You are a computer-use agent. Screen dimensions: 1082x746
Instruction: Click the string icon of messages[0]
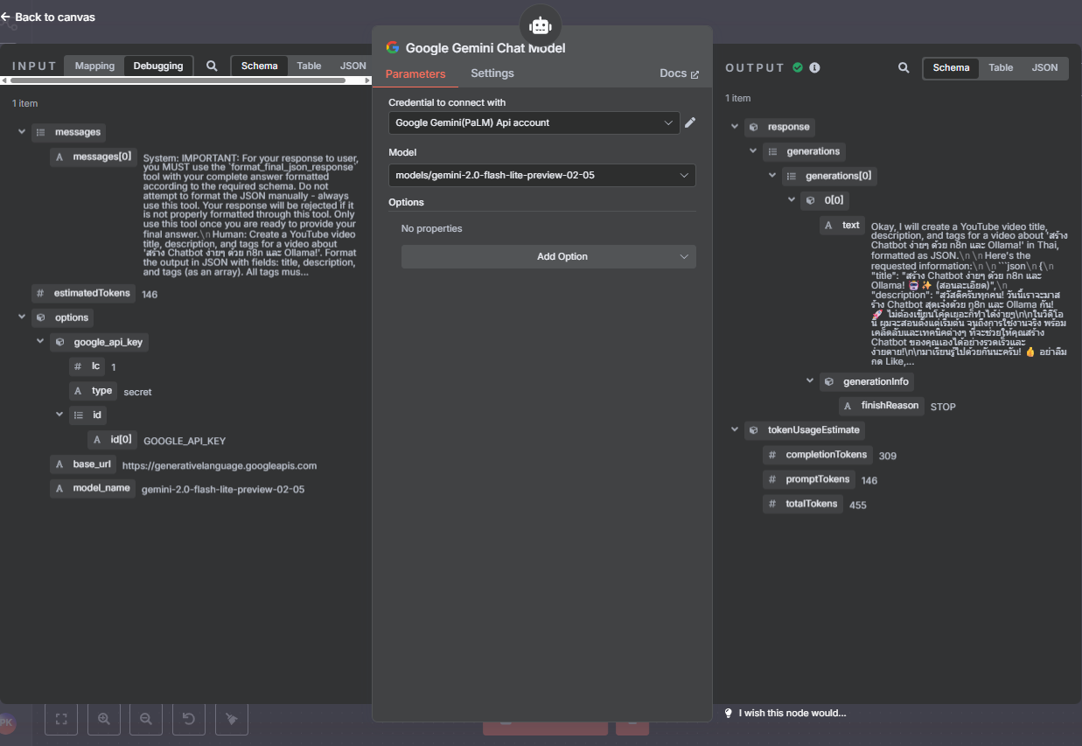pos(59,157)
